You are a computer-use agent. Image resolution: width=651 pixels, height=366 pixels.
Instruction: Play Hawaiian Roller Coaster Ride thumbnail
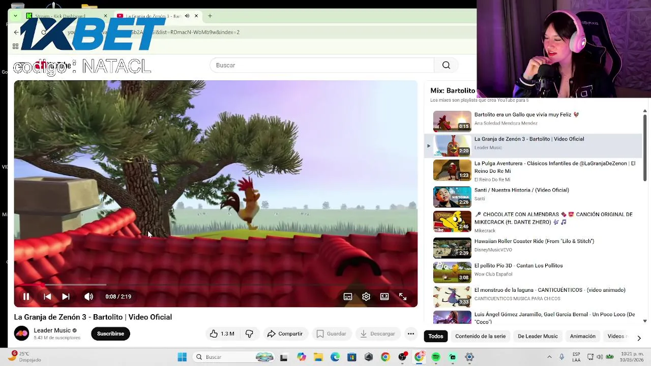point(452,248)
